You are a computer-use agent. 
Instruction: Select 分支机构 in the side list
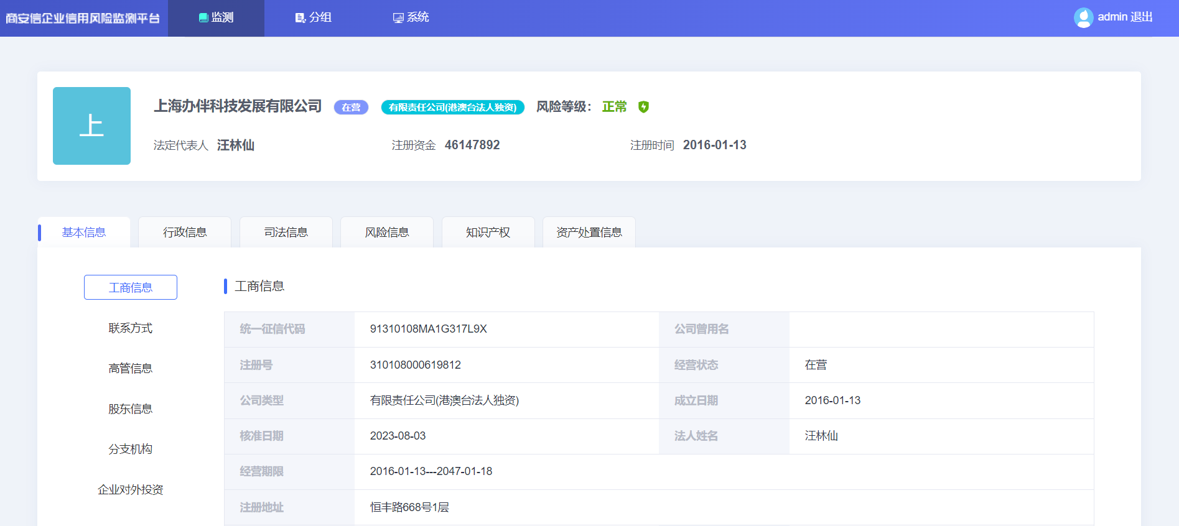click(x=131, y=449)
